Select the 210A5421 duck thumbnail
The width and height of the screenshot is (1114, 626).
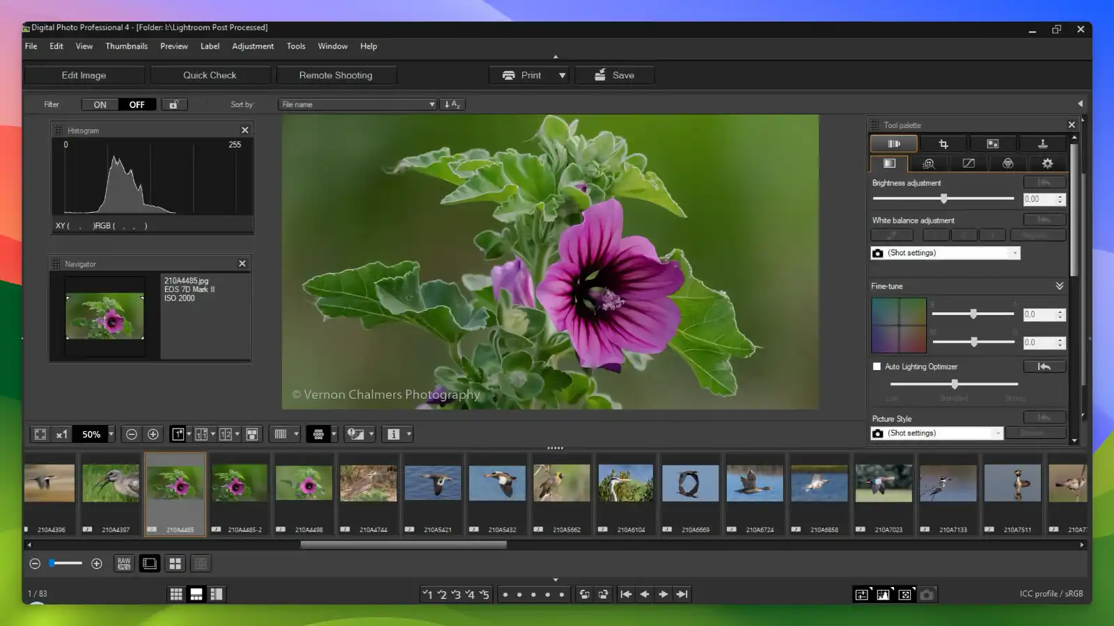pyautogui.click(x=432, y=482)
